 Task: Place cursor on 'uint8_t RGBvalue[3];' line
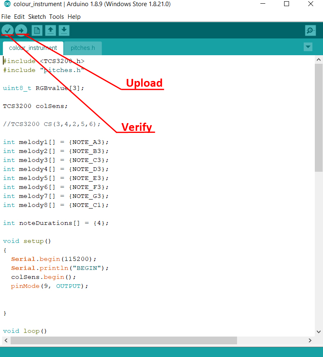(x=43, y=88)
